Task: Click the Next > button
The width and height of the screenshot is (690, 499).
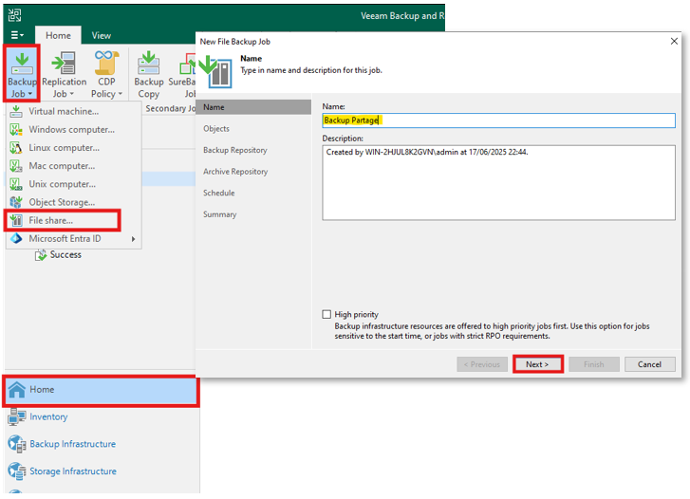Action: 537,364
